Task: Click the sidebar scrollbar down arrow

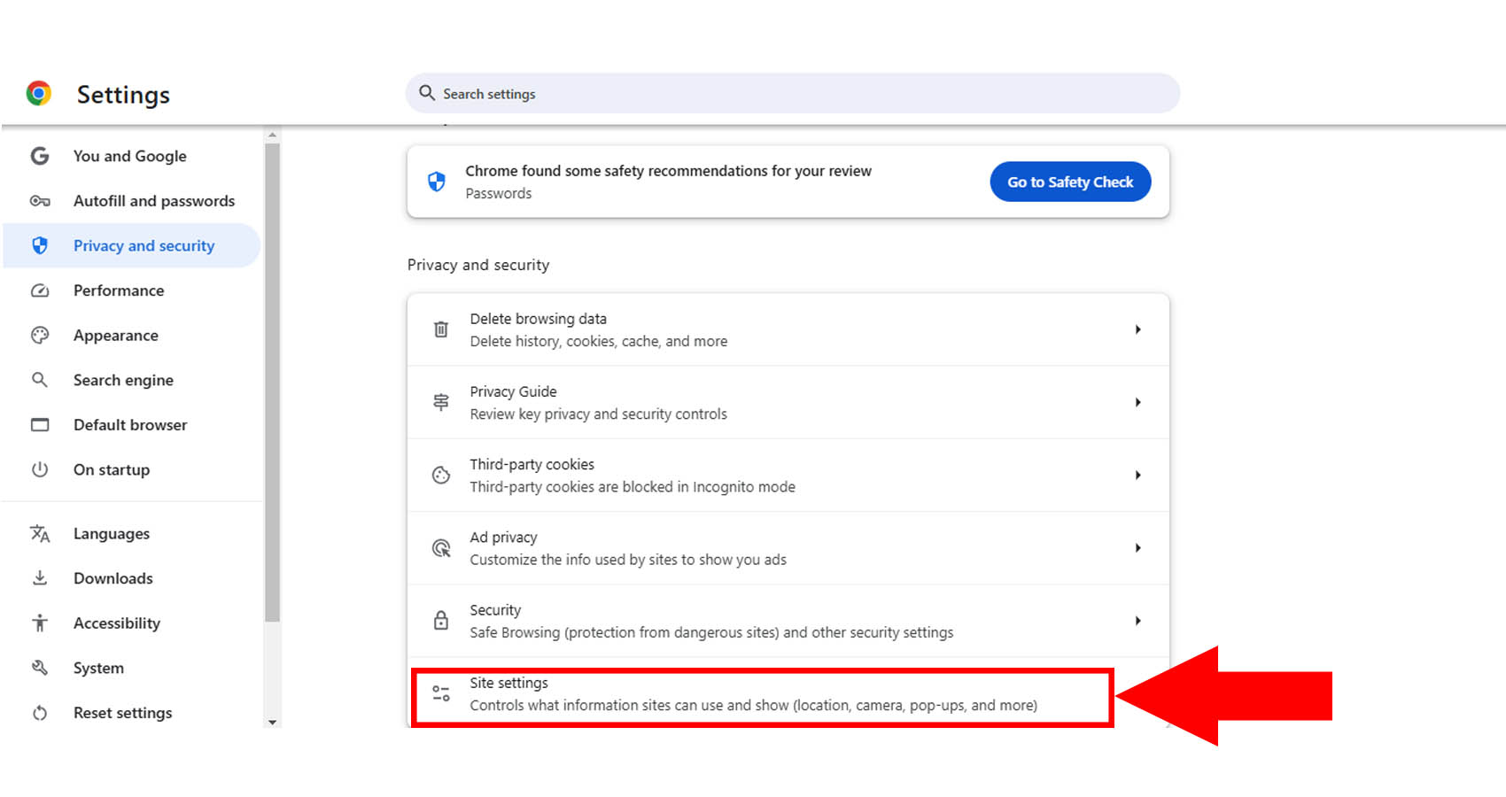Action: point(272,722)
